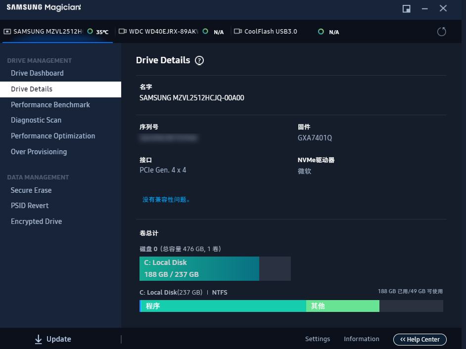Screen dimensions: 466x349
Task: Open PSID Revert
Action: 29,206
